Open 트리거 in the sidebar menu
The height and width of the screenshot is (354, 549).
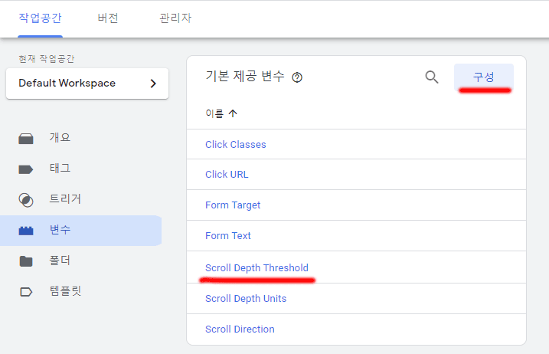[80, 199]
